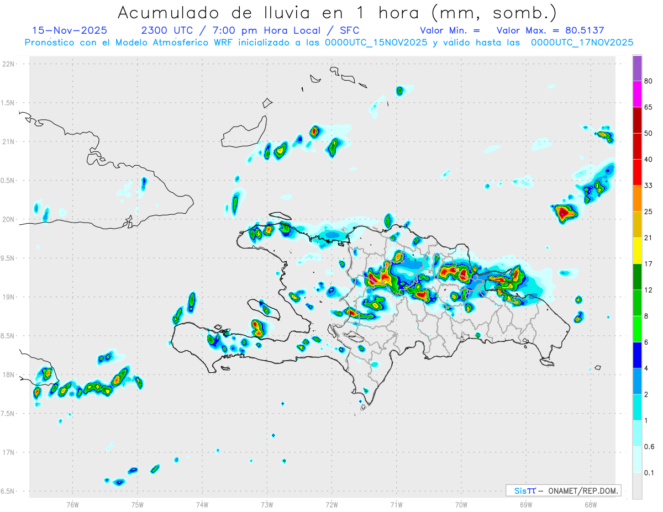
Task: Select the longitude label "73W"
Action: (x=267, y=505)
